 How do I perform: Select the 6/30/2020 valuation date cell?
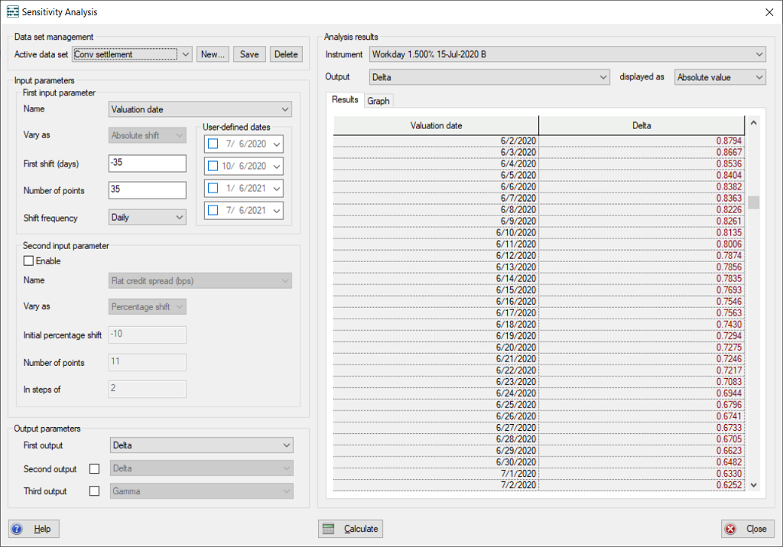click(436, 462)
